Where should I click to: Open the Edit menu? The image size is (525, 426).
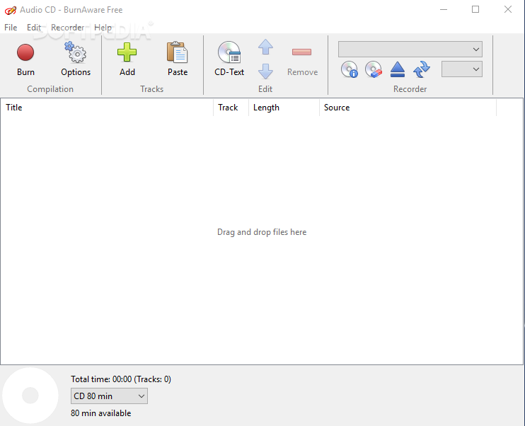tap(34, 28)
